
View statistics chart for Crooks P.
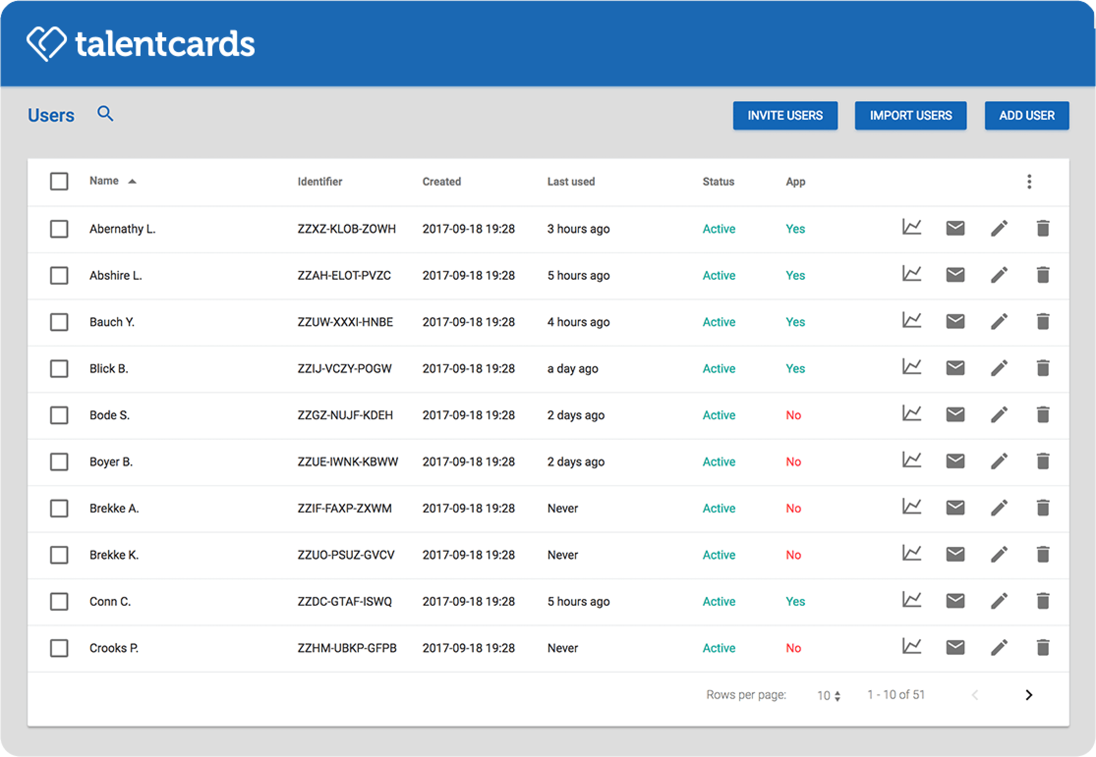click(x=912, y=648)
